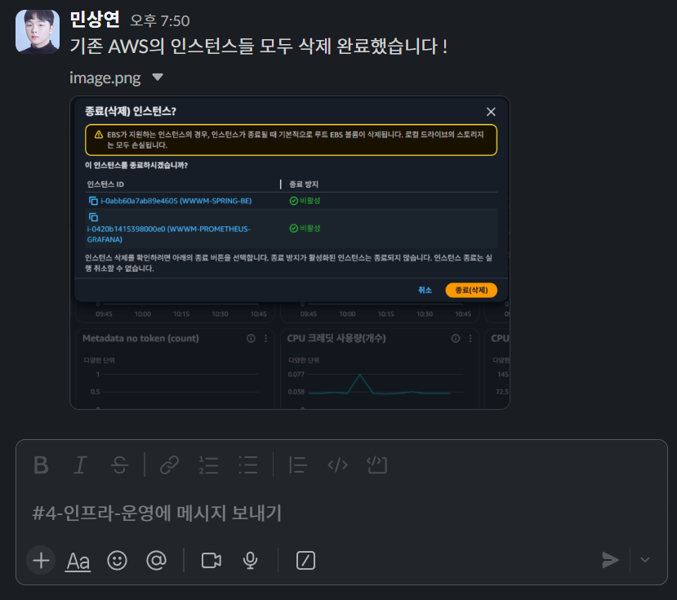Click the #4-인프라-운영 message input field
Viewport: 677px width, 600px height.
click(341, 513)
